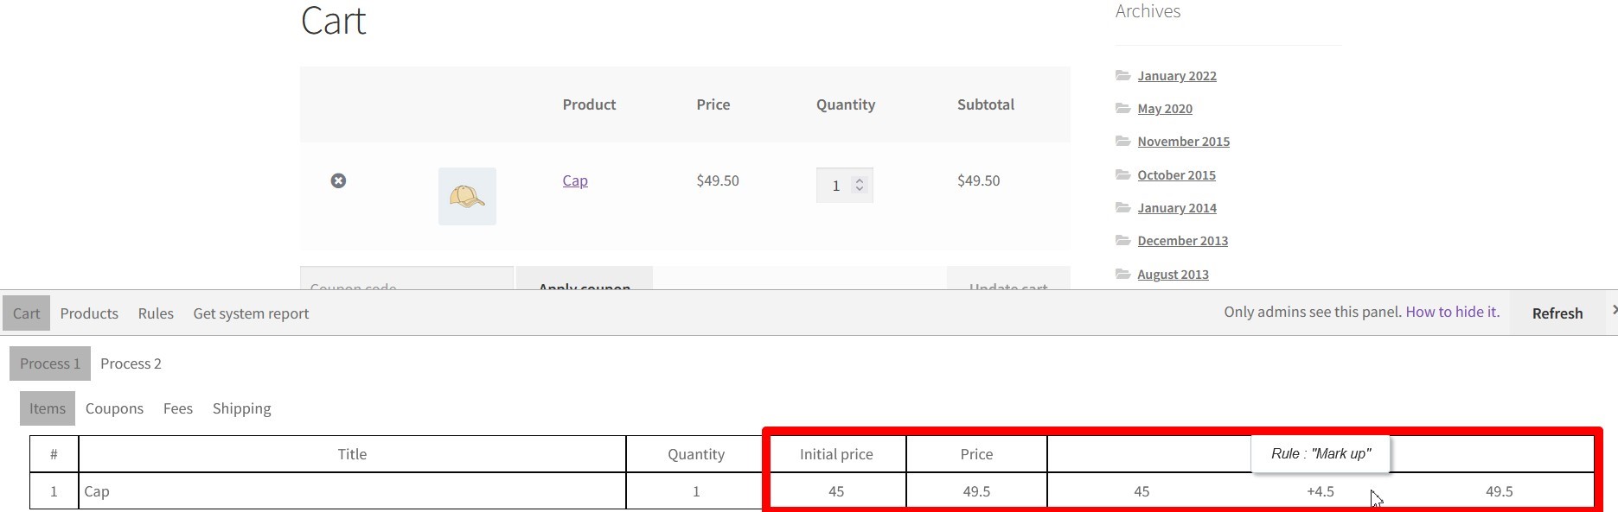The image size is (1618, 512).
Task: Open the How to hide it link
Action: [x=1453, y=312]
